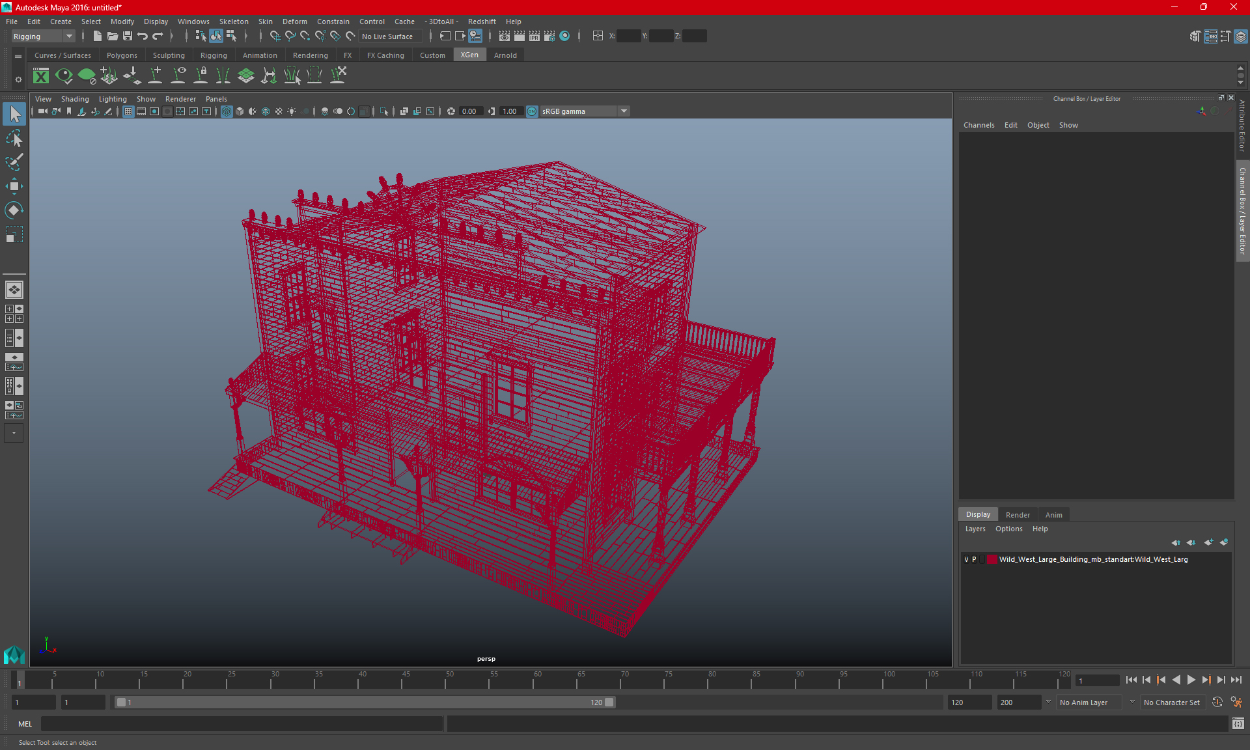Expand the shelf options menu arrow
Viewport: 1250px width, 750px height.
coord(18,79)
